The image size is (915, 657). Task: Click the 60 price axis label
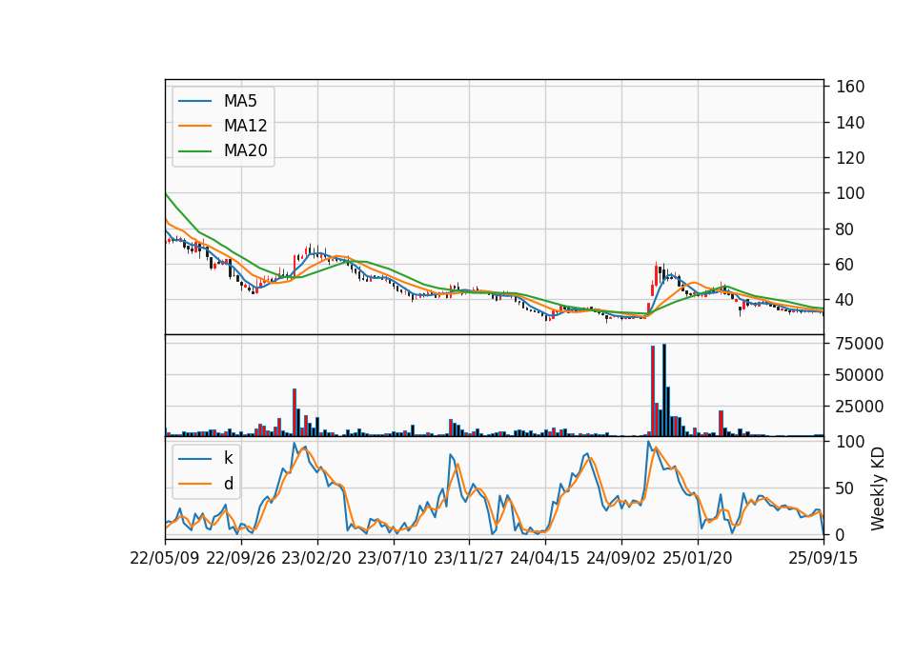pos(845,265)
